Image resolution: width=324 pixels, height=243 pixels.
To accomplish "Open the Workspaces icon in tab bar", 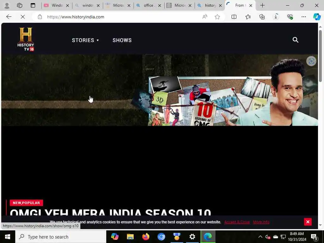I will pyautogui.click(x=19, y=6).
